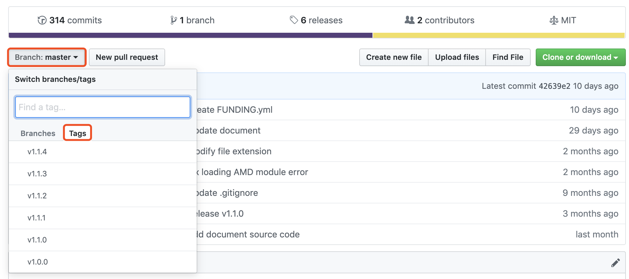Select tag v1.1.2 from the list
This screenshot has height=279, width=629.
click(37, 196)
